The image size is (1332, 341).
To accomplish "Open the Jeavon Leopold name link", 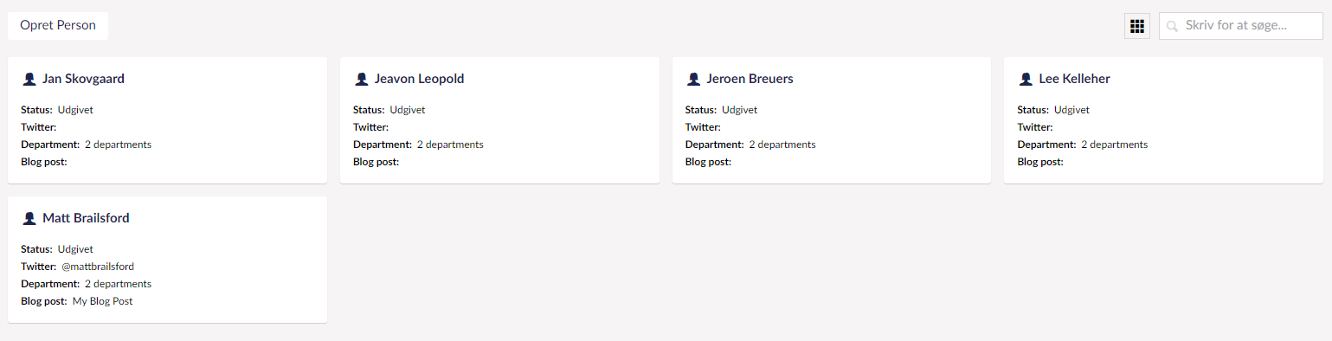I will point(419,79).
